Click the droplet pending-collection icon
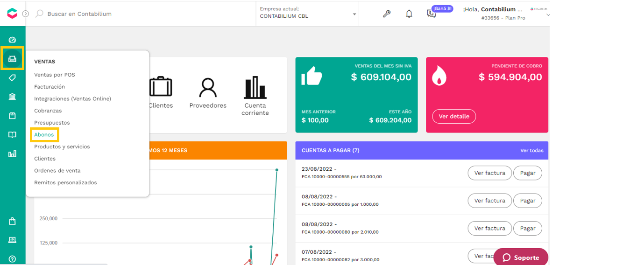This screenshot has height=265, width=630. click(x=439, y=75)
